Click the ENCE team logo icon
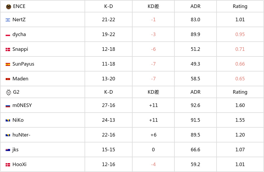Viewport: 264px width, 172px height. coord(8,6)
